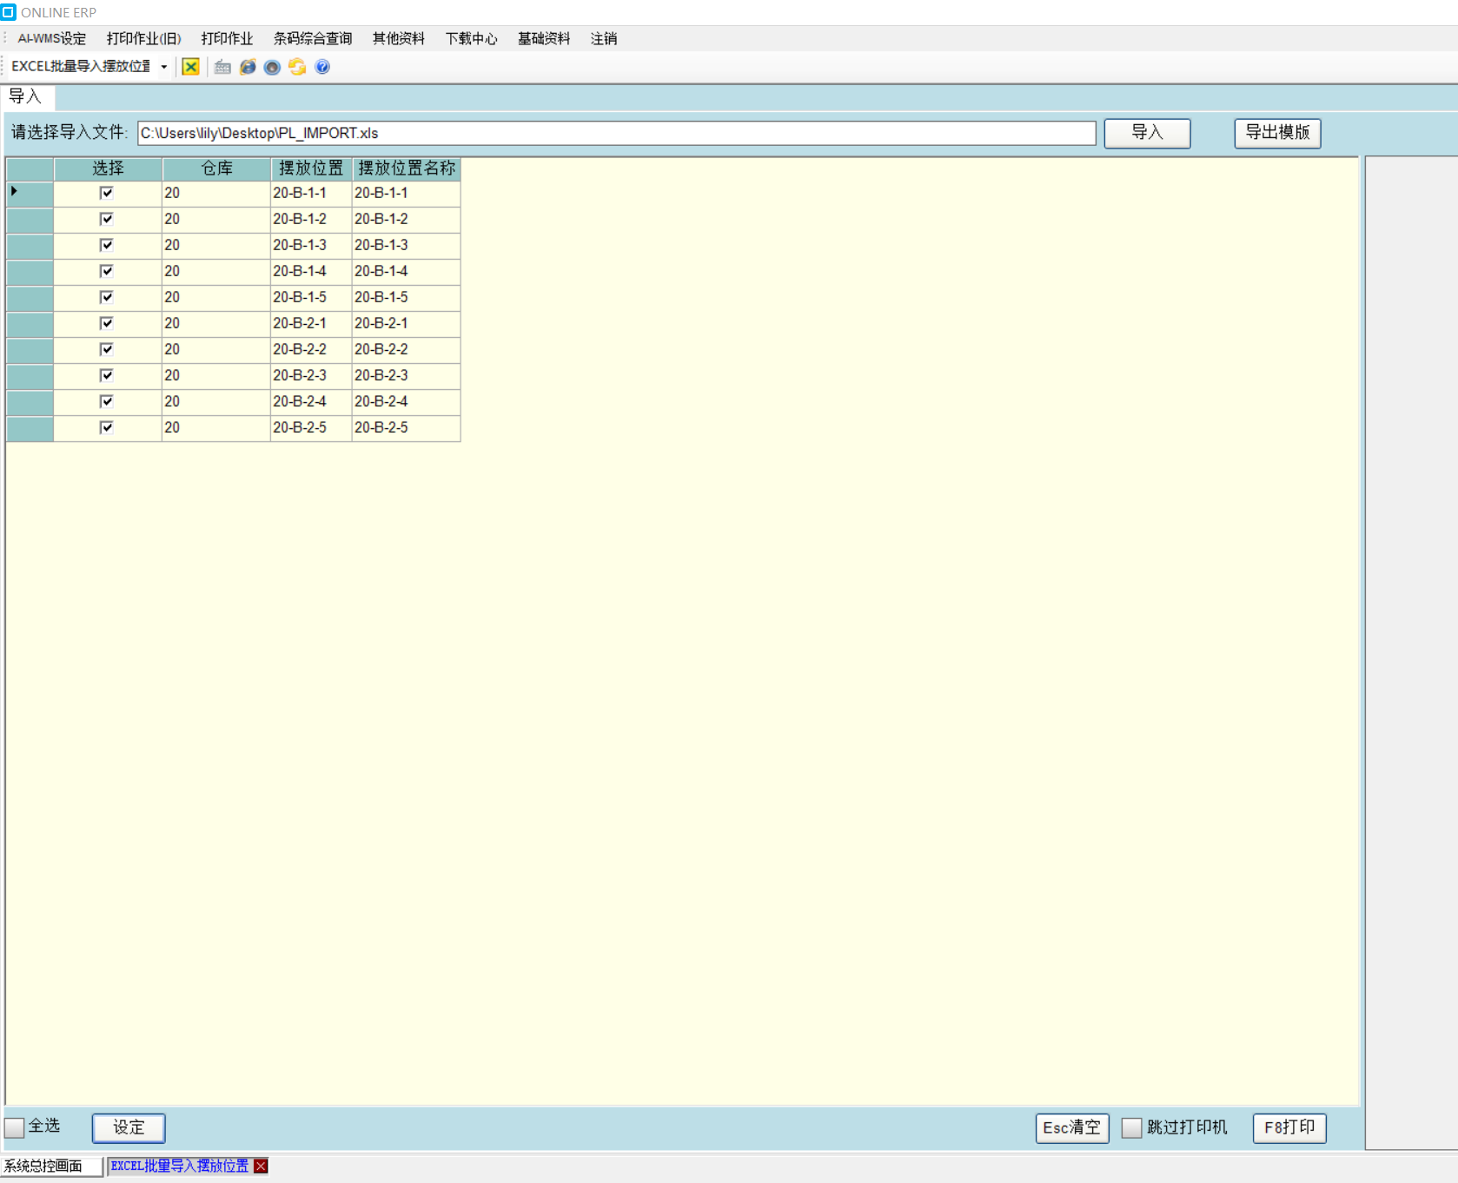The height and width of the screenshot is (1183, 1458).
Task: Click the 摆放位置名称 cell 20-B-1-4
Action: coord(406,271)
